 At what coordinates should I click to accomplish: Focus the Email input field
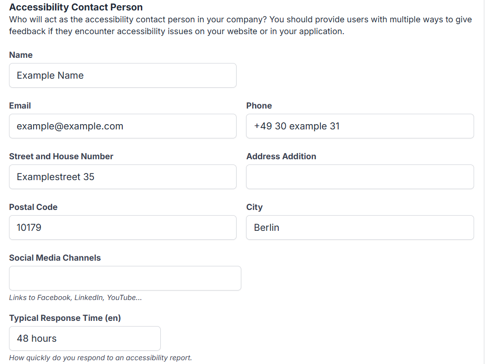(122, 126)
